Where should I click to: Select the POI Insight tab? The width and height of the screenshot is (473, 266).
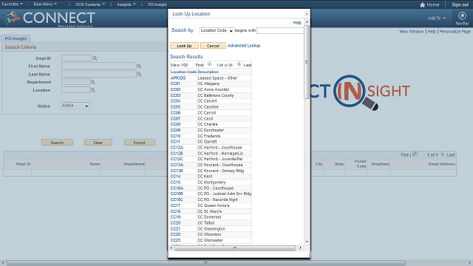click(x=16, y=38)
